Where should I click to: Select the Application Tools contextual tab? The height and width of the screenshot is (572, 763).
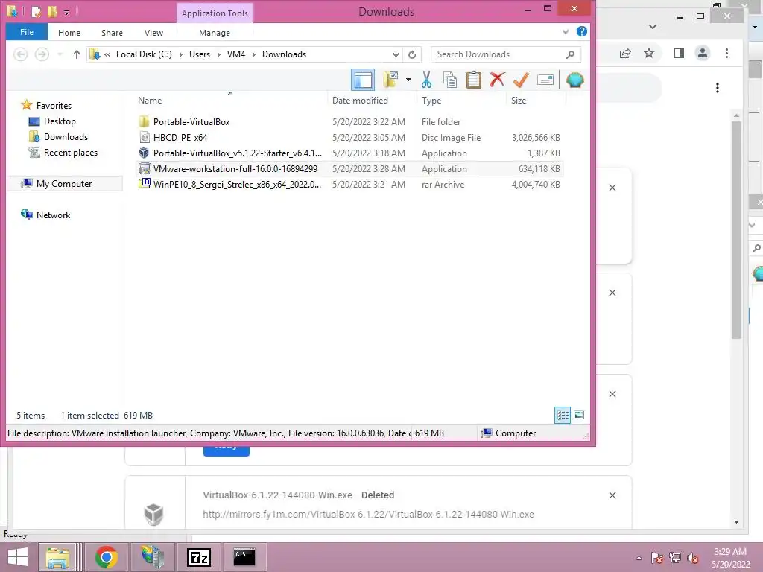215,13
